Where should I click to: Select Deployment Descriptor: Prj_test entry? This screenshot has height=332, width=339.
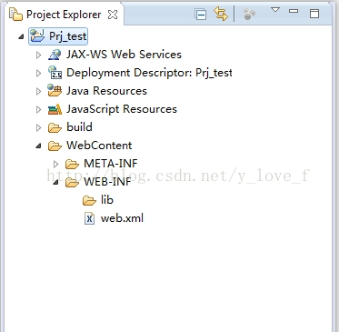pos(149,73)
